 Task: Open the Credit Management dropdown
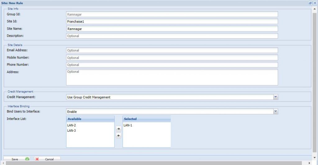pyautogui.click(x=275, y=97)
